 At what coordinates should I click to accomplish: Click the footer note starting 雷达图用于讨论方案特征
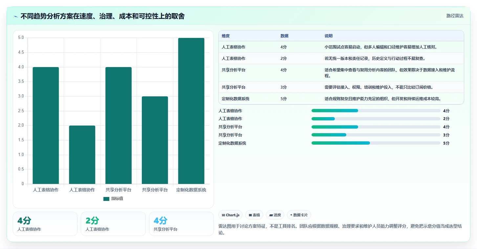[x=340, y=229]
